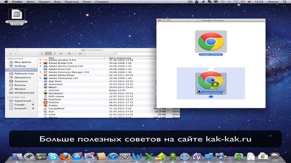Expand Adobe Bridge CS4 folder

40,63
